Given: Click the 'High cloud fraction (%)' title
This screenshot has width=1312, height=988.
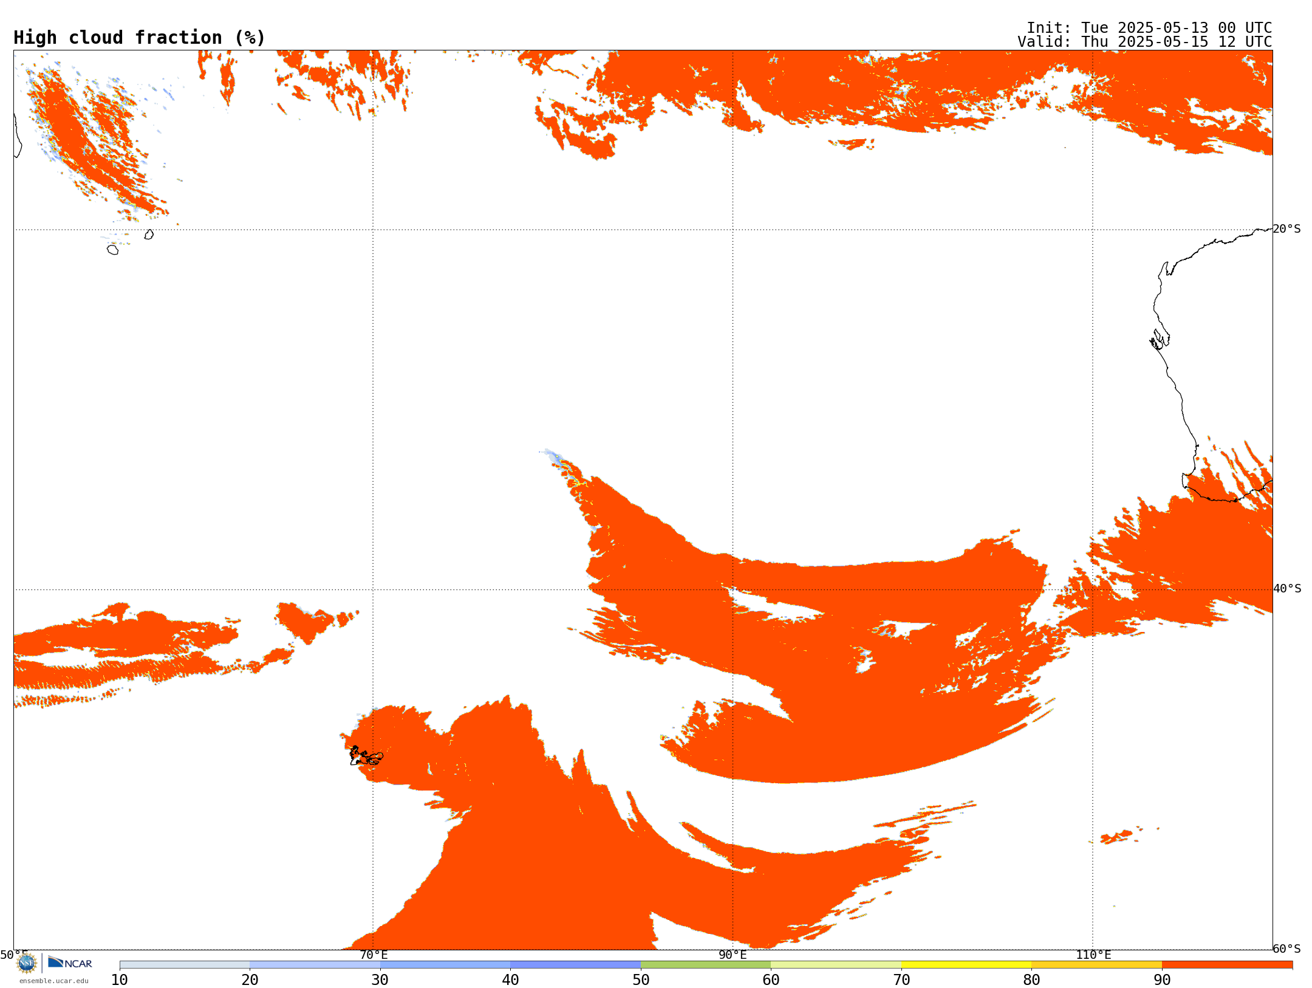Looking at the screenshot, I should tap(139, 38).
